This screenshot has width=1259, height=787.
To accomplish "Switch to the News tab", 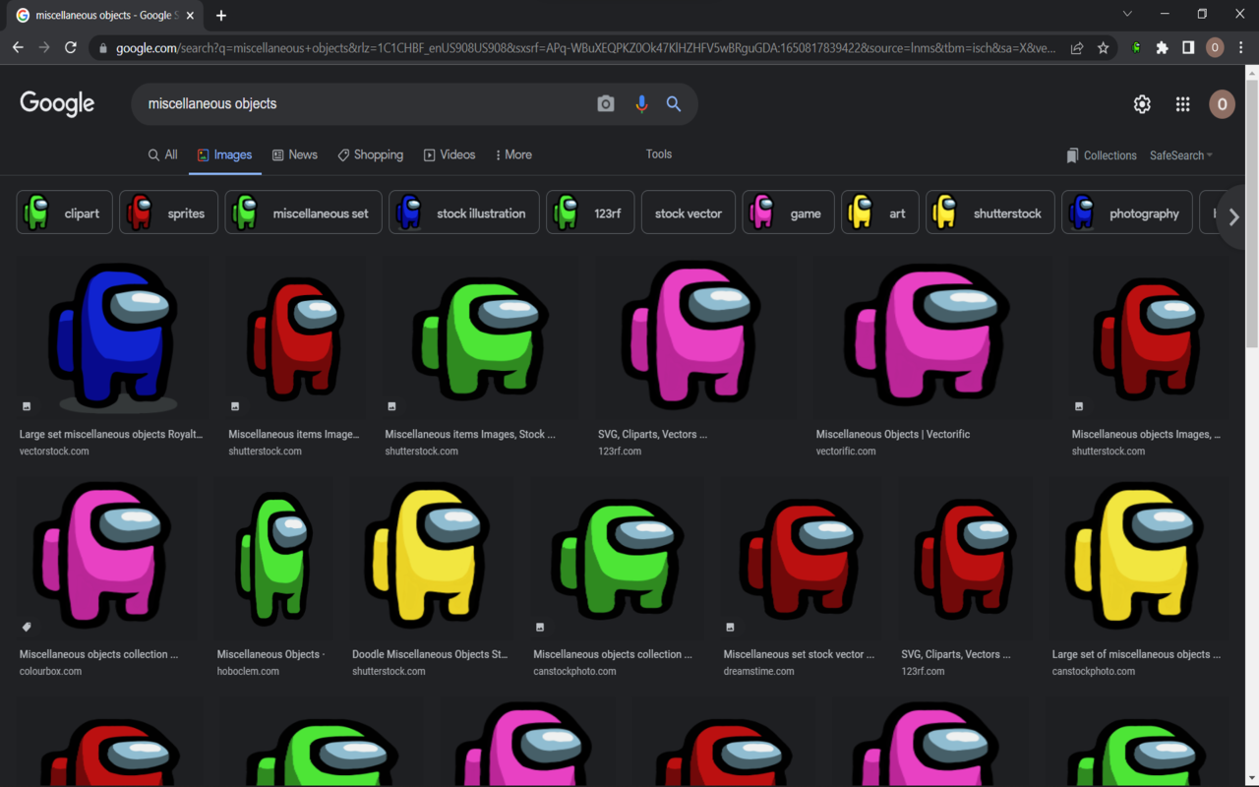I will [295, 154].
